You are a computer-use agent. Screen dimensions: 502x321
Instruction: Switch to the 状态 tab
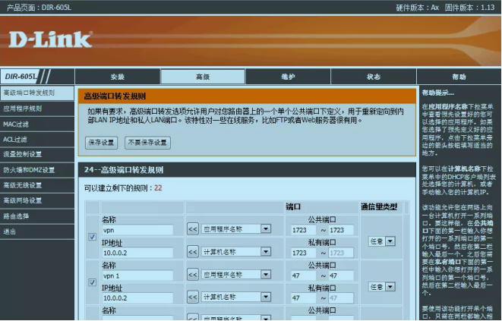pos(374,77)
